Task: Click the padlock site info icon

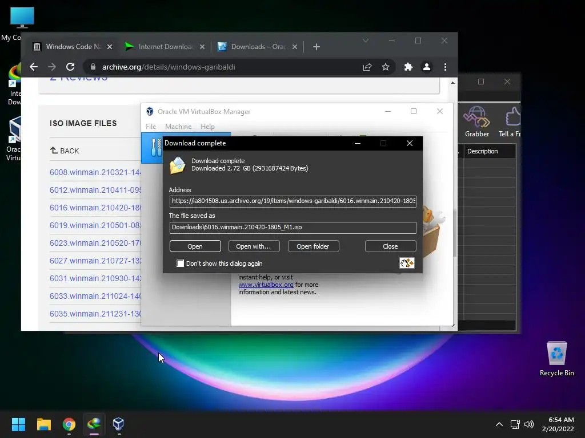Action: coord(93,67)
